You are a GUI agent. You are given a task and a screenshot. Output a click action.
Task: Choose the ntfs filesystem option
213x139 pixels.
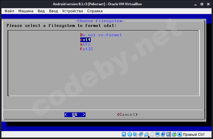point(85,44)
